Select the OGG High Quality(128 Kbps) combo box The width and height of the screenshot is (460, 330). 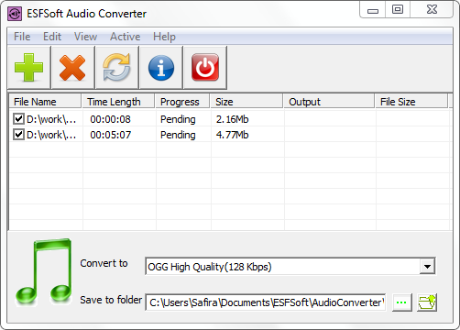[x=290, y=267]
